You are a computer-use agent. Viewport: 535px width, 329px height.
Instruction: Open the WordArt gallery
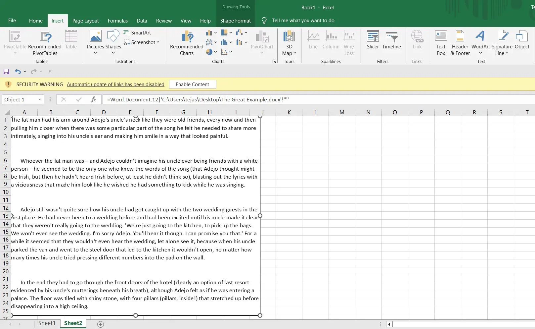(x=480, y=42)
